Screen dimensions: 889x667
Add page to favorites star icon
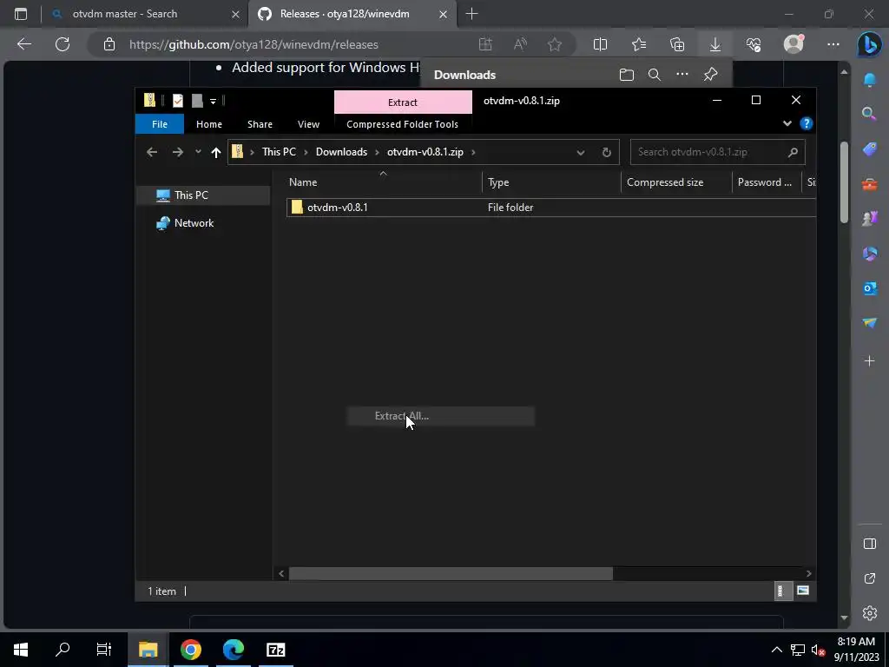point(555,44)
